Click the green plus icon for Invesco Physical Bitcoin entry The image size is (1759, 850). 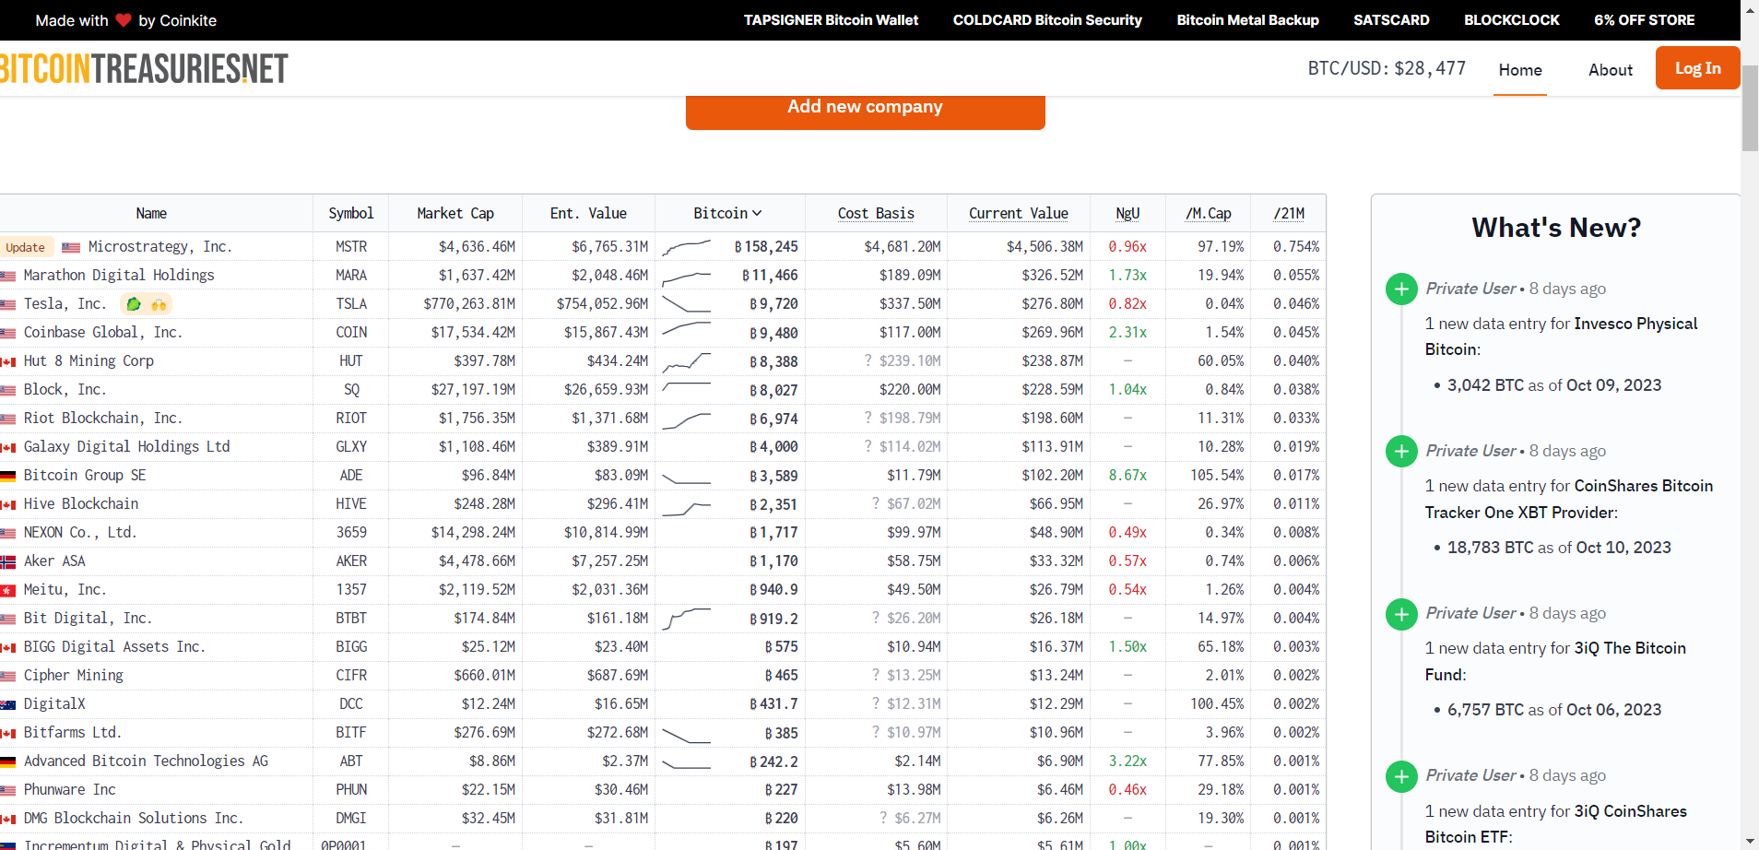click(1401, 289)
